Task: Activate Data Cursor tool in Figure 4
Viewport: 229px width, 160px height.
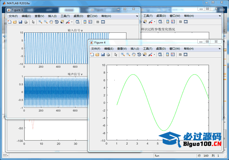Action: click(144, 54)
